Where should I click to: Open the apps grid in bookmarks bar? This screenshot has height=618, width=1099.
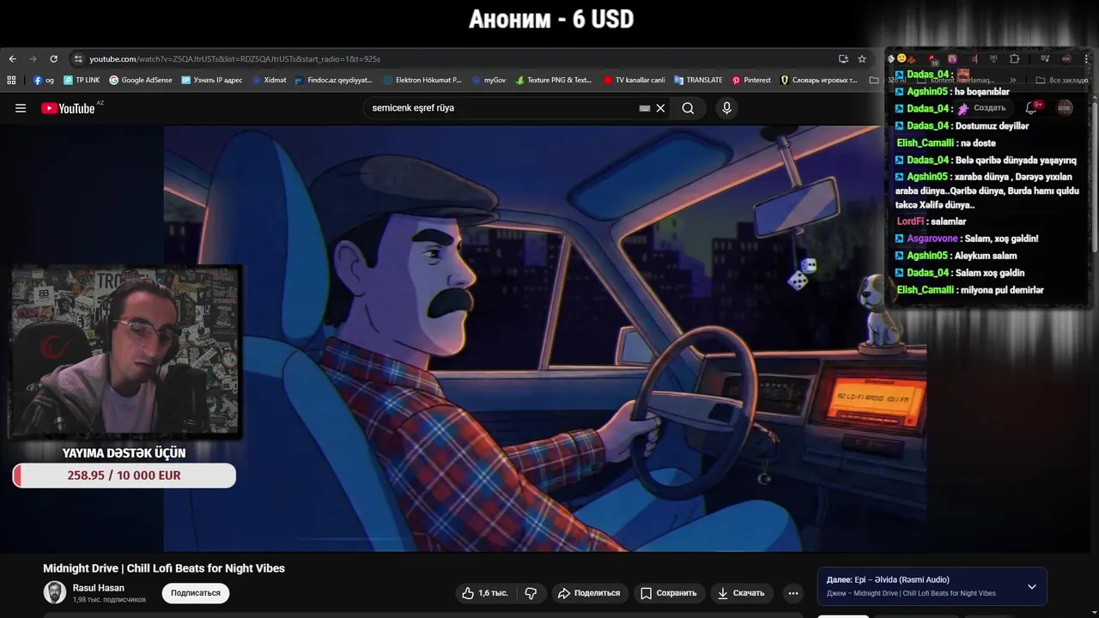(11, 80)
